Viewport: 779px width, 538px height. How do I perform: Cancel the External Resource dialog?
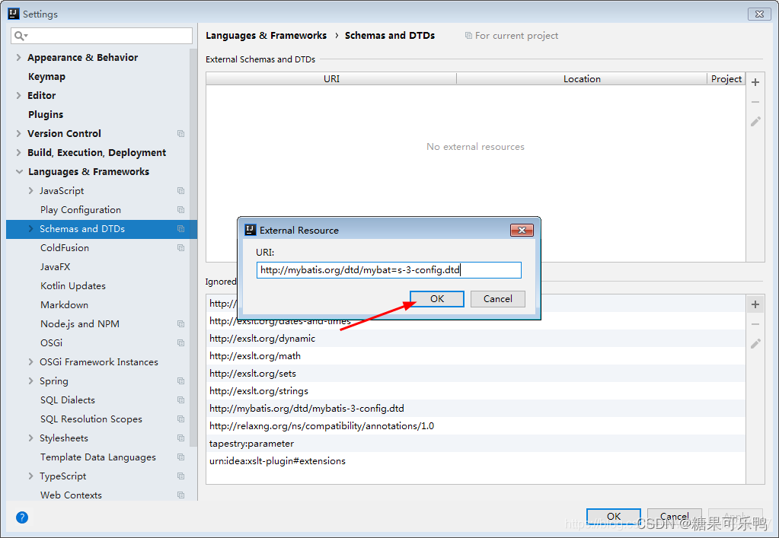point(497,298)
